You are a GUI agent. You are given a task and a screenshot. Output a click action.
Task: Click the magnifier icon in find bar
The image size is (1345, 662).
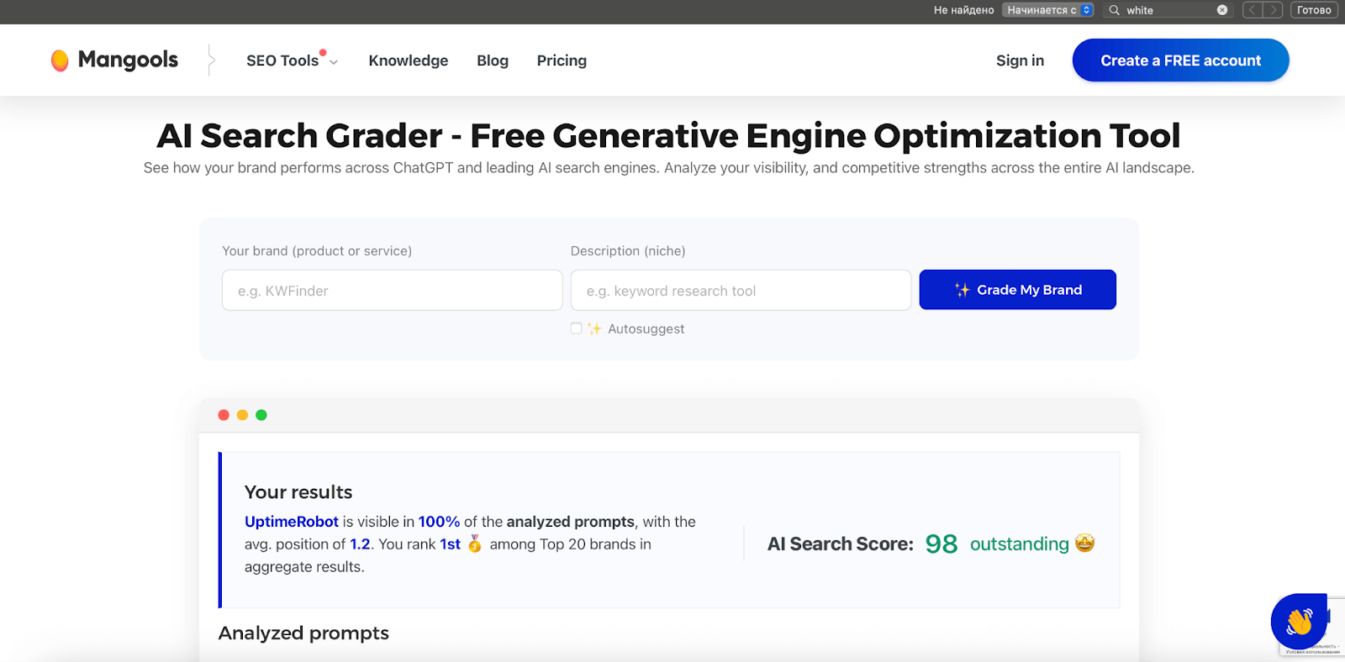[x=1115, y=10]
